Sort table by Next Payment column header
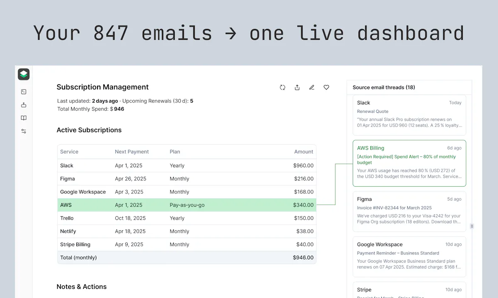The height and width of the screenshot is (298, 498). tap(132, 152)
